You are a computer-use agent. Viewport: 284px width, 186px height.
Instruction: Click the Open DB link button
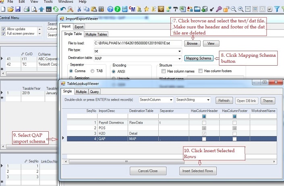[247, 101]
